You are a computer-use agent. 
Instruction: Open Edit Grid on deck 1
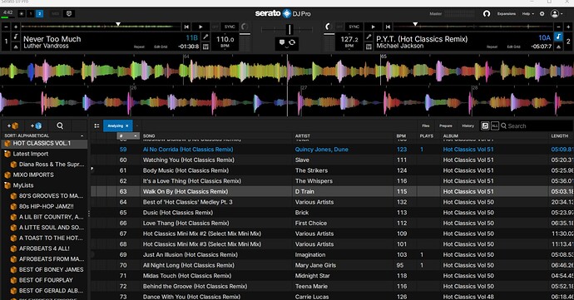click(161, 47)
